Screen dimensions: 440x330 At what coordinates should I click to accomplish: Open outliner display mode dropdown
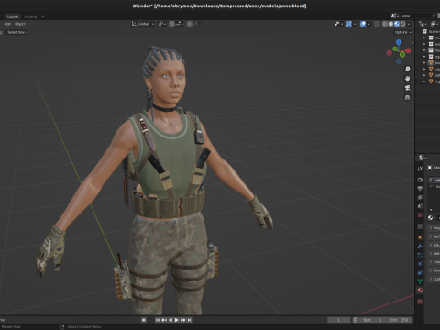[x=423, y=24]
